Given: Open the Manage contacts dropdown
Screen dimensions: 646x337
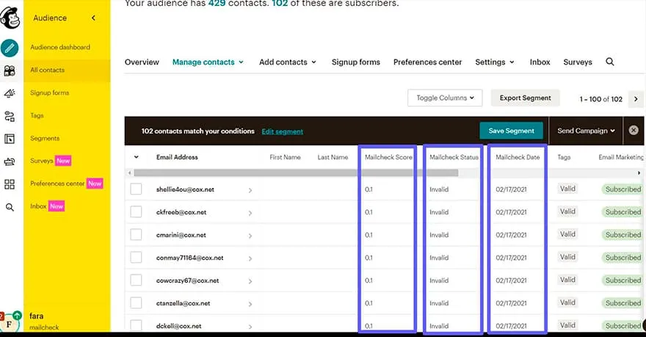Looking at the screenshot, I should coord(208,62).
